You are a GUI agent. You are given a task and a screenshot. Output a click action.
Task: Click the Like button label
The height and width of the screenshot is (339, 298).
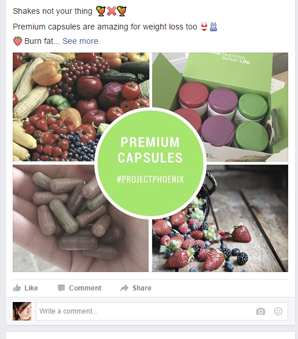(31, 288)
